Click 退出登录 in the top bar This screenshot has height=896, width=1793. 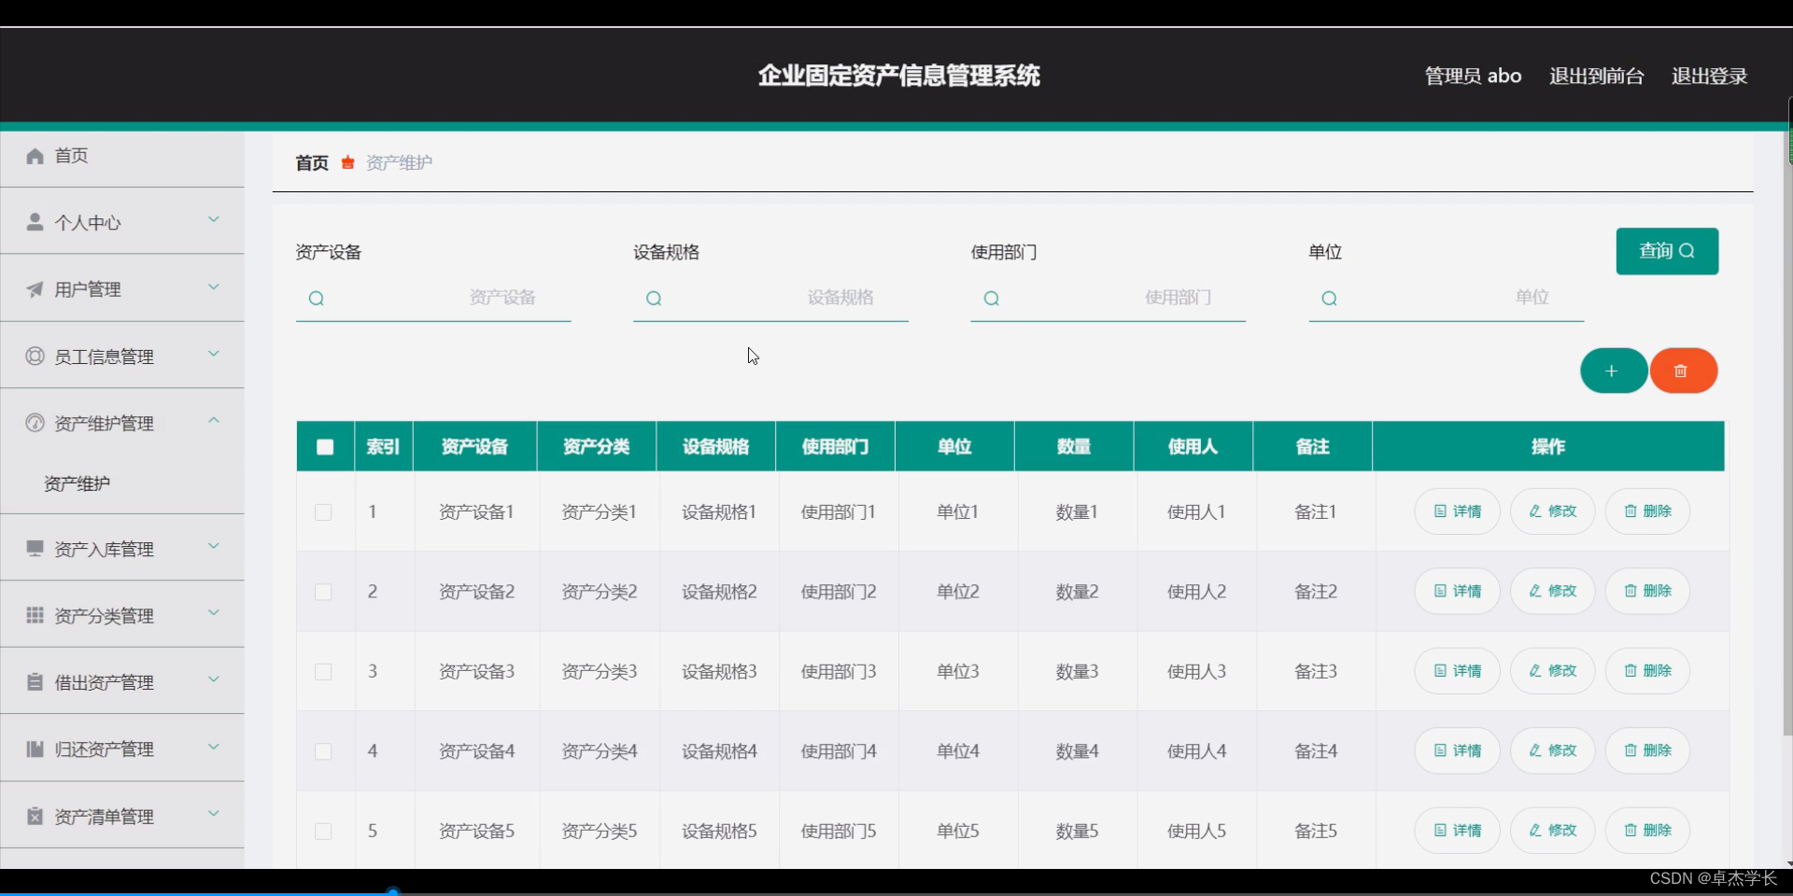[x=1709, y=76]
